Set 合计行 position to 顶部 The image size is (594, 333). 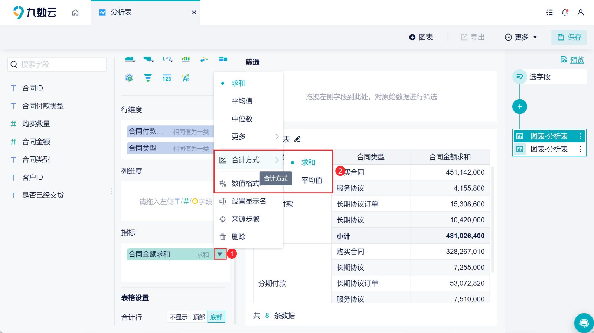pos(199,317)
